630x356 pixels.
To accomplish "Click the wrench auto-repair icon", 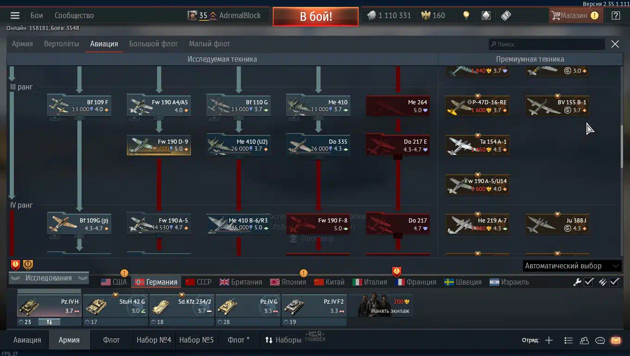I will click(577, 282).
